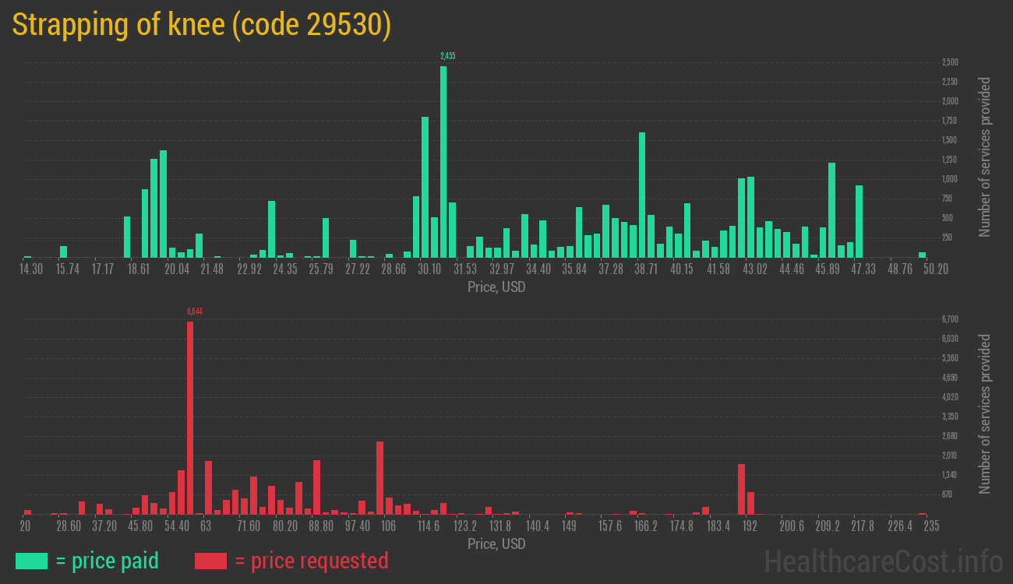1013x584 pixels.
Task: Click the 235 x-axis label on bottom chart
Action: point(930,526)
